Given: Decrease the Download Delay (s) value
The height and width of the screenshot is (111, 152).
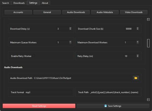Looking at the screenshot, I should click(x=70, y=29).
